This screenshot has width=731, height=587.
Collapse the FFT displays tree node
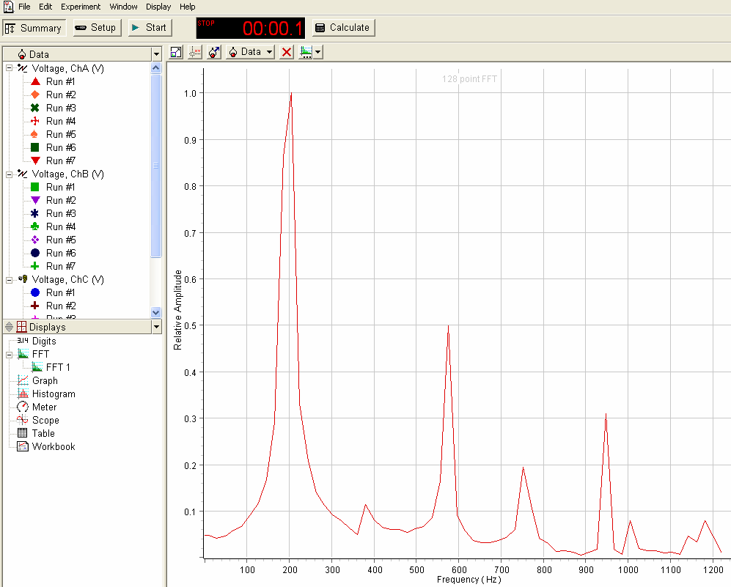[x=9, y=355]
